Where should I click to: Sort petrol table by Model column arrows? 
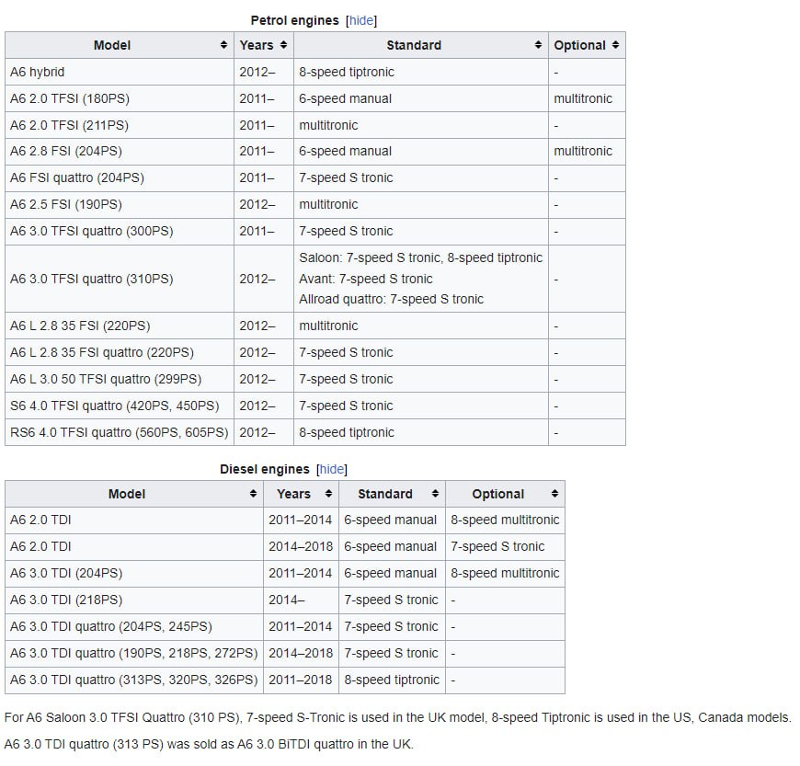click(223, 45)
